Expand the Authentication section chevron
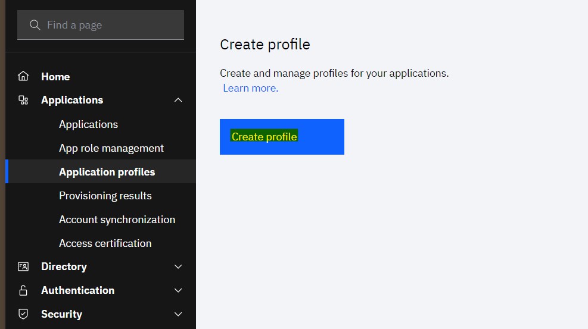Image resolution: width=588 pixels, height=329 pixels. coord(178,290)
